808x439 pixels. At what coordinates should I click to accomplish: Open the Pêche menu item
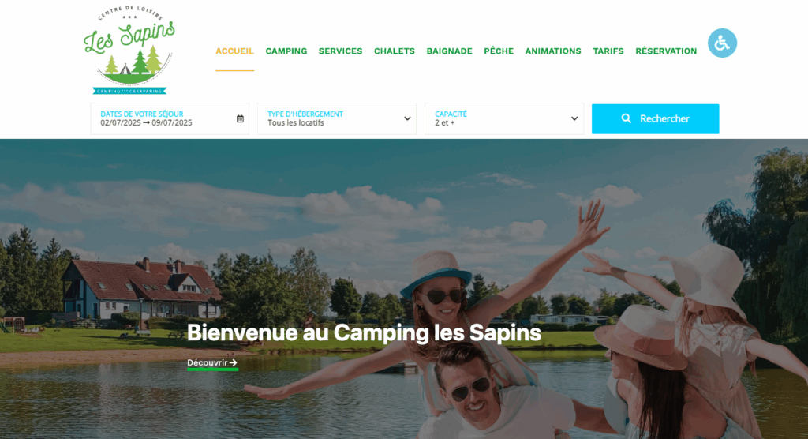tap(499, 51)
